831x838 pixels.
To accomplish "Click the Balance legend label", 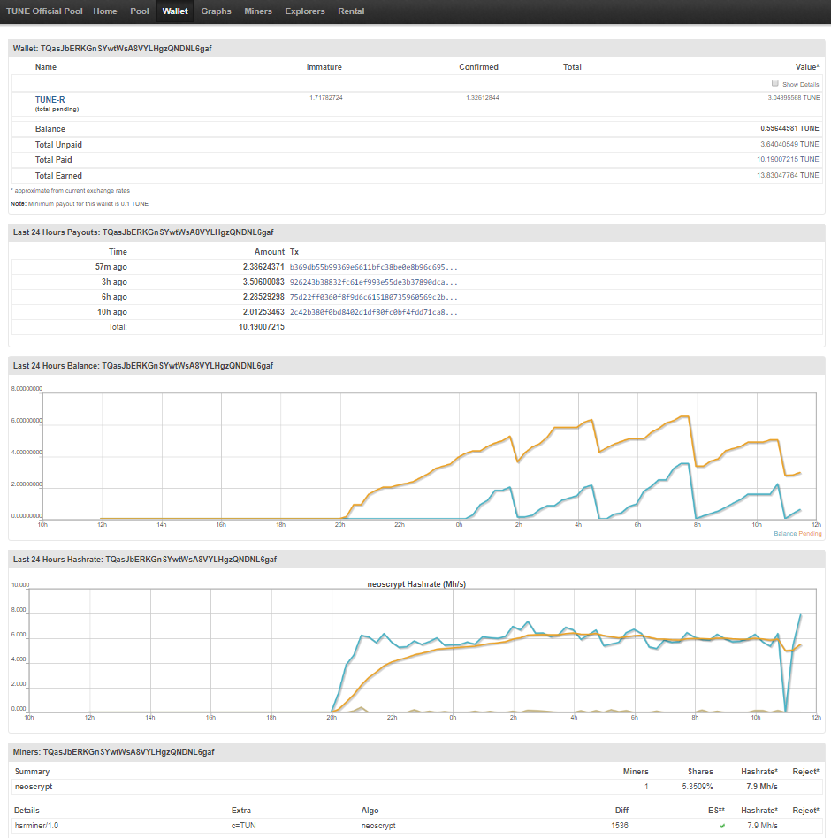I will (785, 533).
